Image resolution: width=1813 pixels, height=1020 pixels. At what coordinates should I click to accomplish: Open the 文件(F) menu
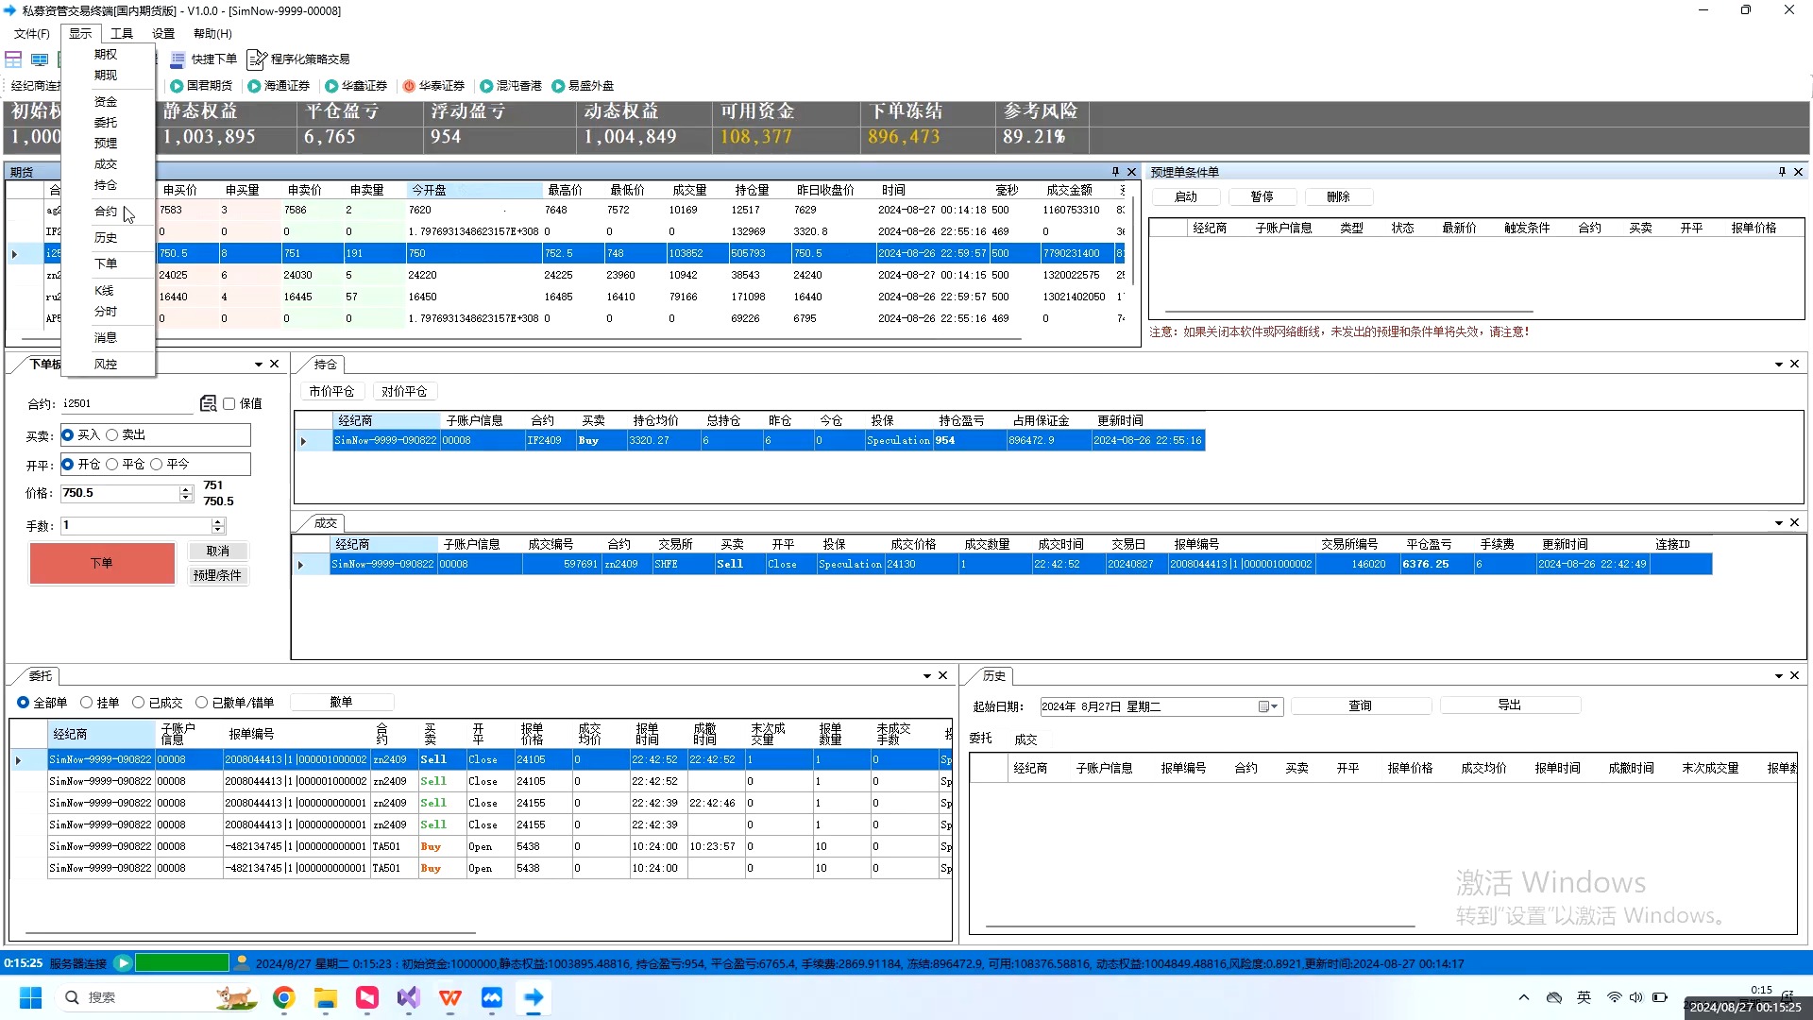click(x=31, y=34)
